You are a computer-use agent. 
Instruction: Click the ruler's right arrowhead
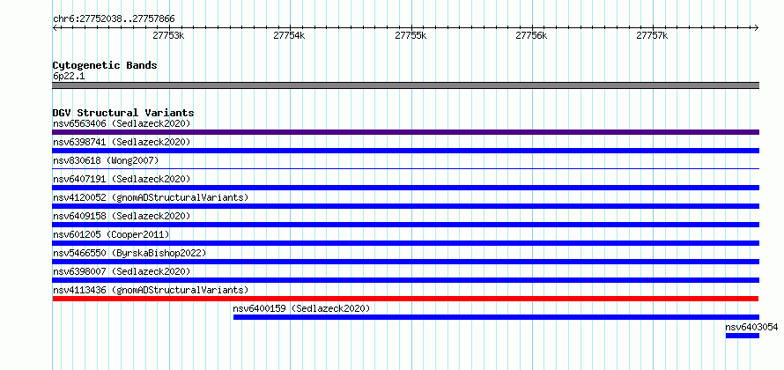757,28
